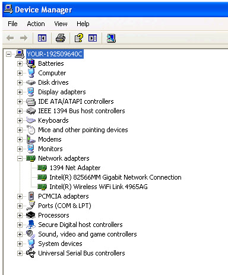
Task: Collapse the Network adapters category
Action: (20, 158)
